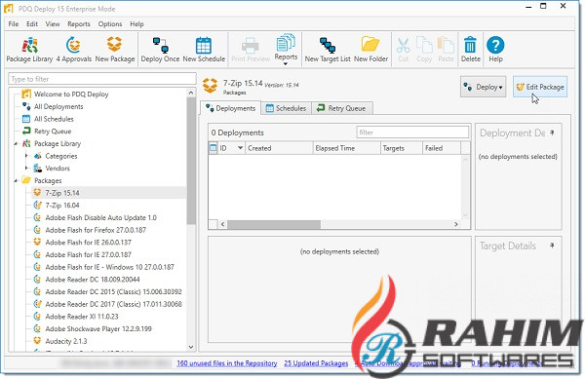Select Retry Queue in the tree
The height and width of the screenshot is (379, 585).
(53, 132)
